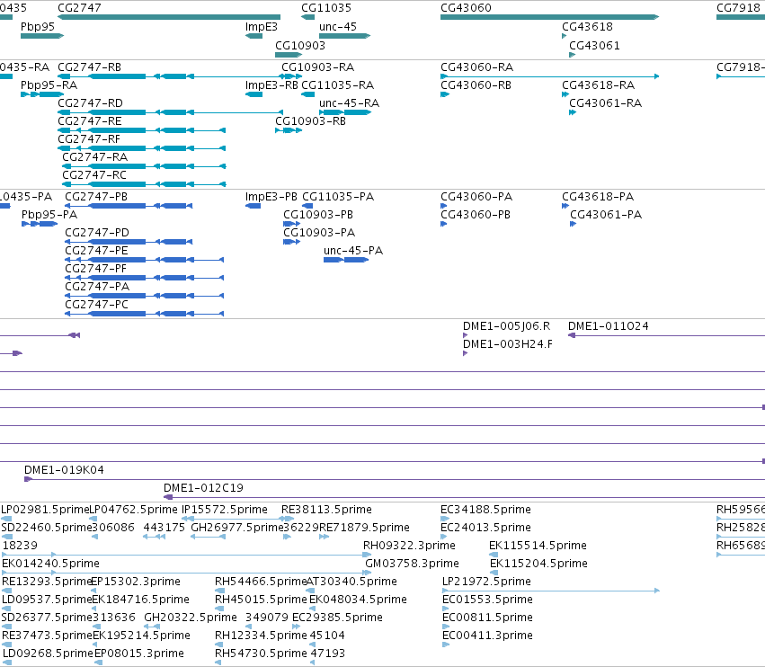Select the CG2747-RE transcript
The image size is (765, 667).
pyautogui.click(x=141, y=130)
